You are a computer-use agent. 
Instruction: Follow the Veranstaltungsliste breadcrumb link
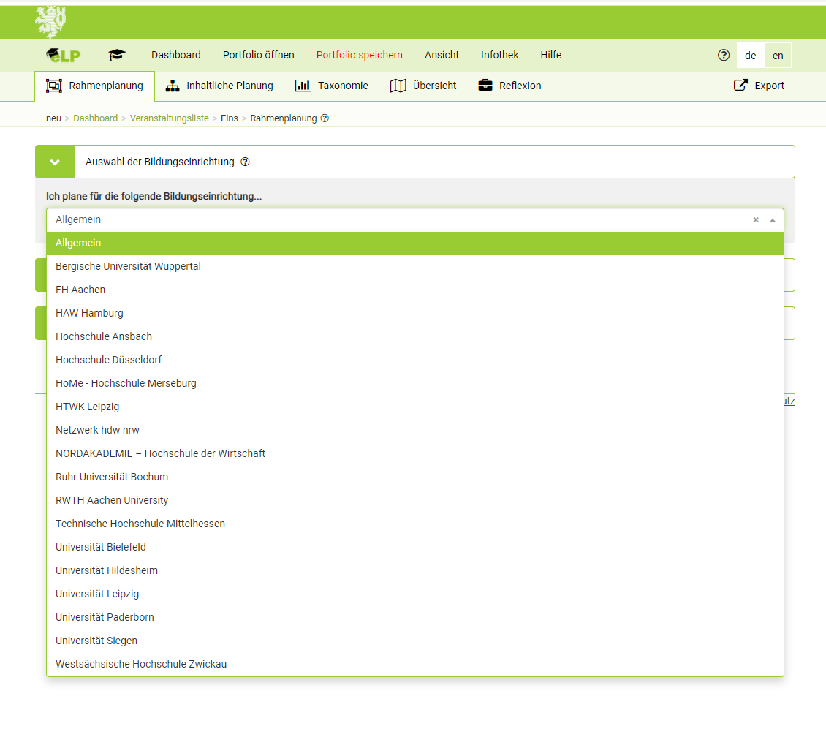point(169,118)
